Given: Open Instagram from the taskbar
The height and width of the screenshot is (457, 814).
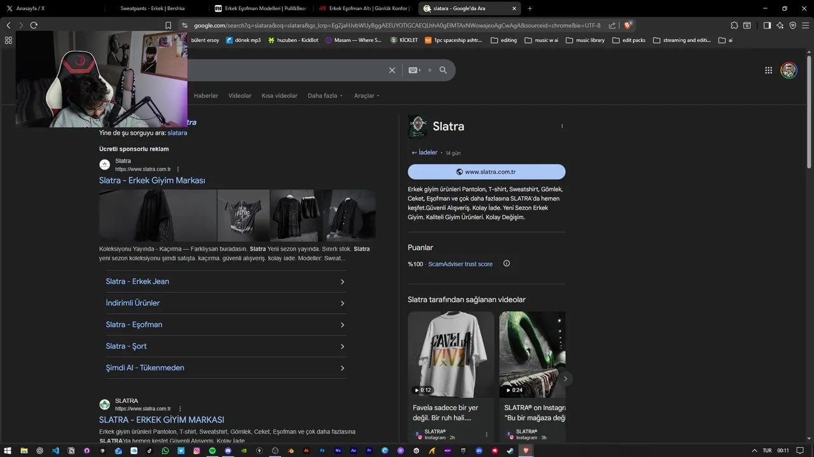Looking at the screenshot, I should point(197,451).
